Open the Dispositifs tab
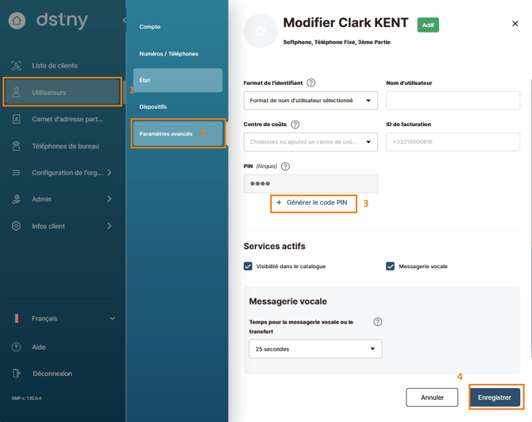 [153, 107]
